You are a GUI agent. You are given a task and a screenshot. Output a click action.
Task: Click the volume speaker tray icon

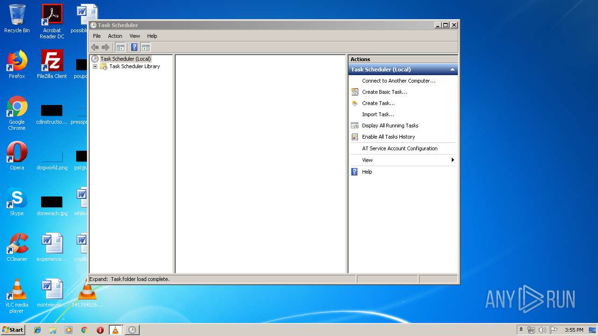pyautogui.click(x=542, y=330)
